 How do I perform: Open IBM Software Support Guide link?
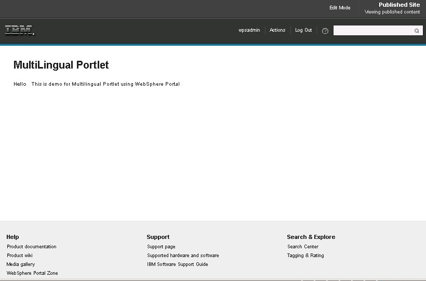coord(177,264)
